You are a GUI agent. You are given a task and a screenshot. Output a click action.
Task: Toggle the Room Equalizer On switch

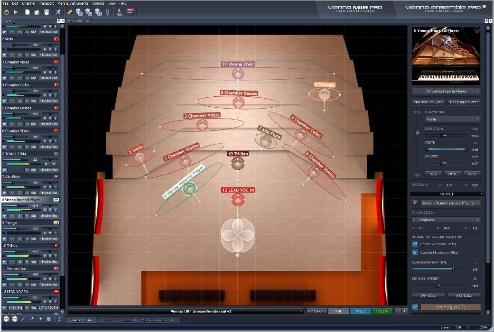point(415,307)
